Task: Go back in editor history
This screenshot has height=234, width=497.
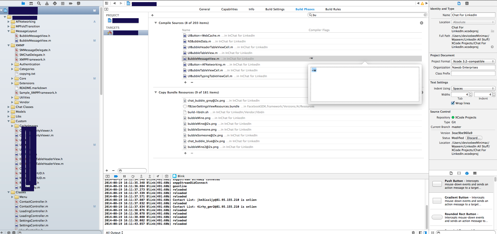Action: (114, 3)
